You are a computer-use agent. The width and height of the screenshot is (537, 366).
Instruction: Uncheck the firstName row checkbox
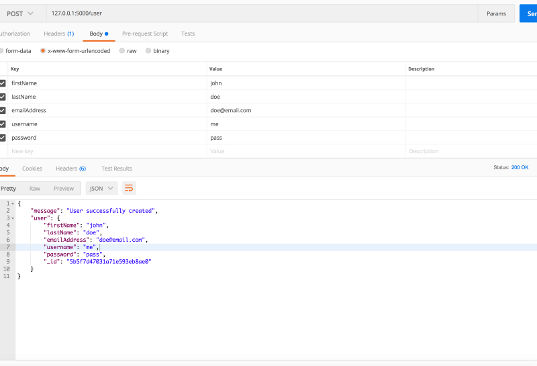[x=3, y=83]
